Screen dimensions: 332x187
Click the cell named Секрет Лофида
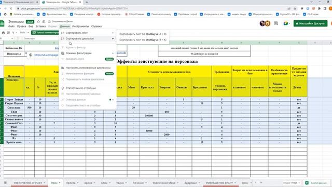(14, 99)
